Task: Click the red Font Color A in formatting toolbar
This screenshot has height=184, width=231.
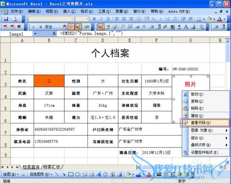Action: 219,19
